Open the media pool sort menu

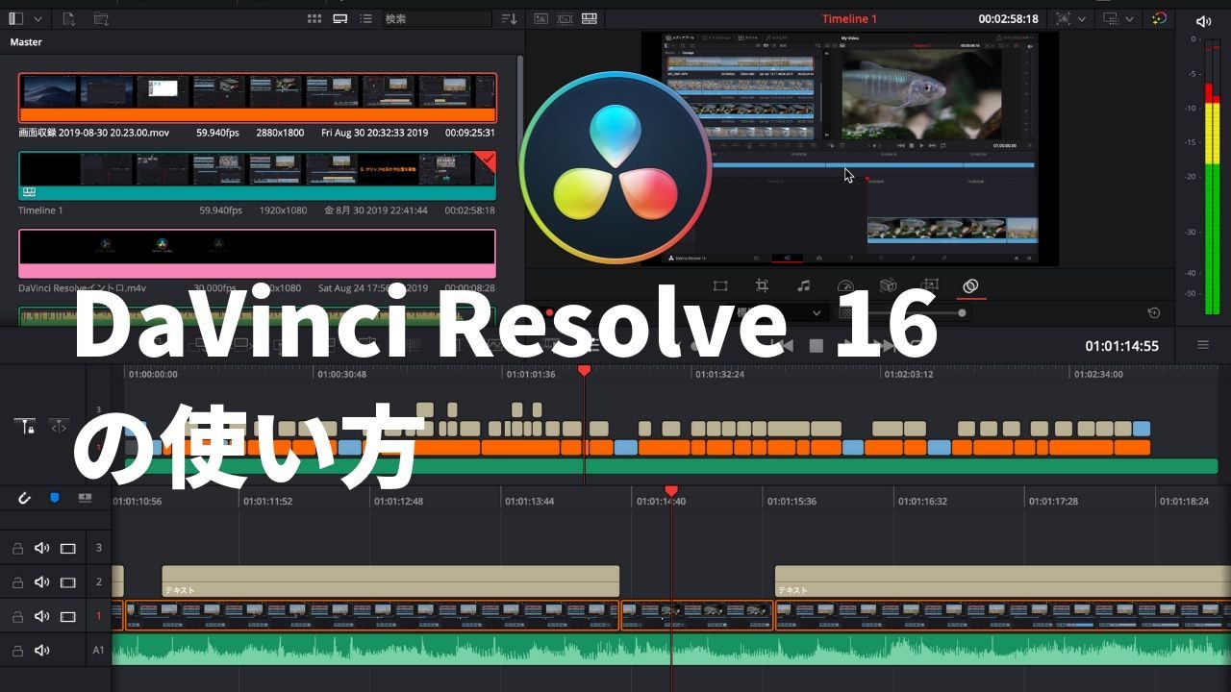pos(509,18)
